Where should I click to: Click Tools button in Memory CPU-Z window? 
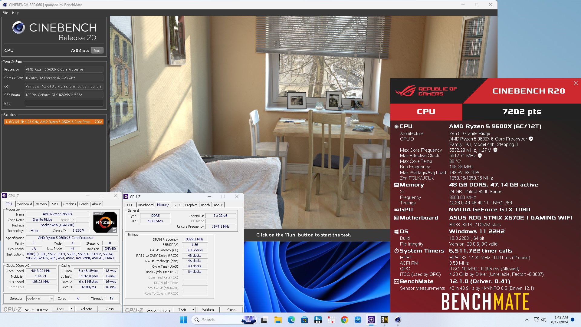tap(182, 310)
